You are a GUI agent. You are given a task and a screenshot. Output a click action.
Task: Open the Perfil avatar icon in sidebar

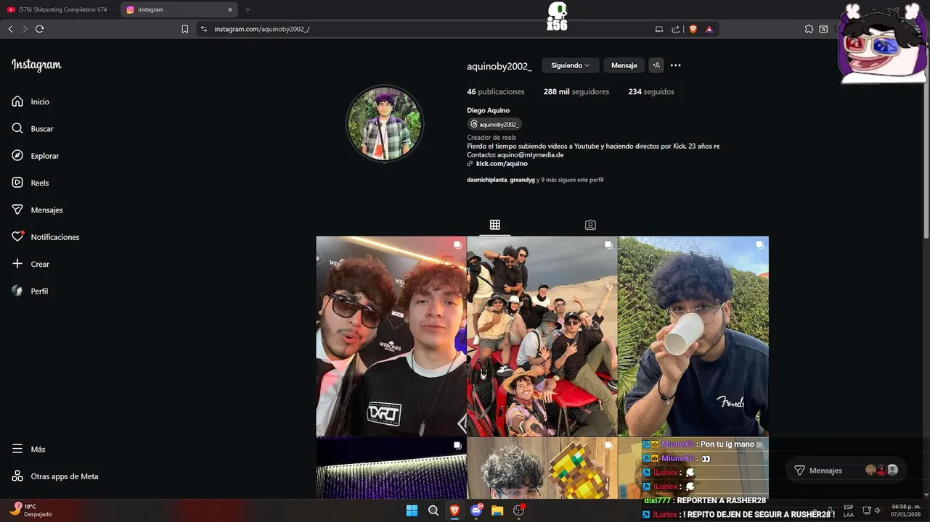[17, 291]
